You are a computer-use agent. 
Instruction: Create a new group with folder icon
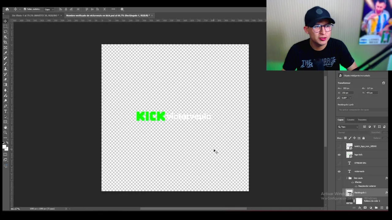376,208
